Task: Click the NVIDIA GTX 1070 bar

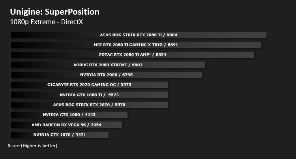Action: (x=60, y=135)
